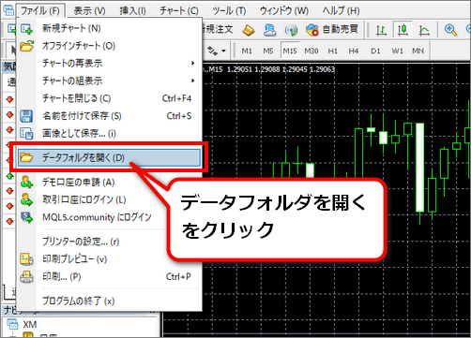The width and height of the screenshot is (471, 338).
Task: Select the D1 timeframe
Action: 375,51
